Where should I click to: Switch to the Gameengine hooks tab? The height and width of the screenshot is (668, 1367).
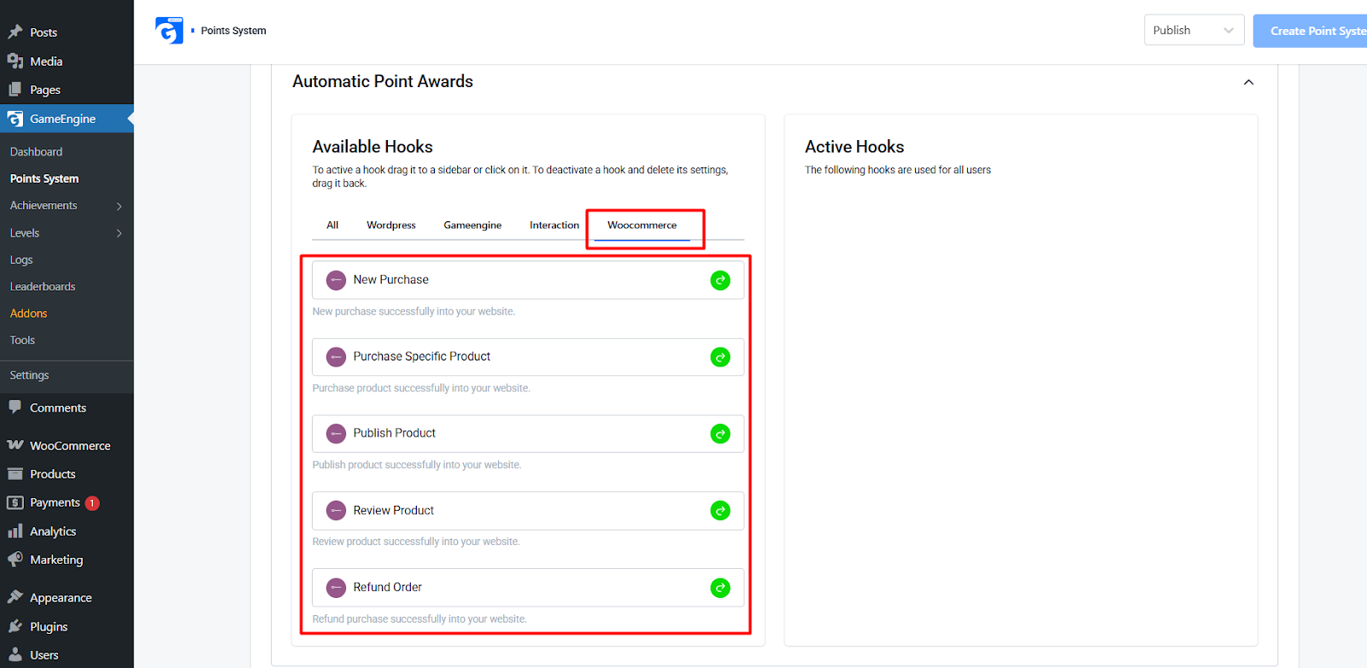(x=472, y=226)
